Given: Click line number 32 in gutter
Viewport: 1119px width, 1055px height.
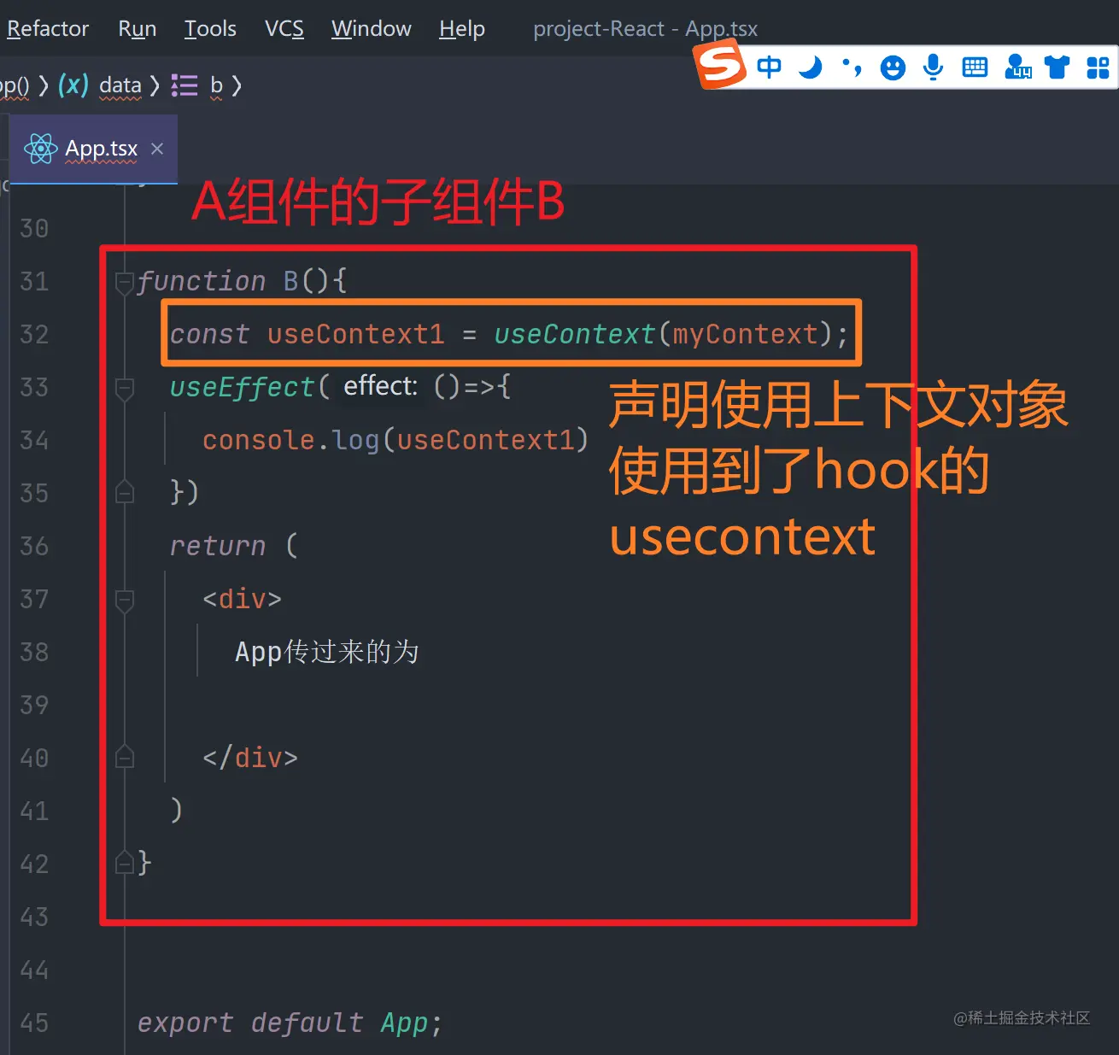Looking at the screenshot, I should [x=34, y=335].
